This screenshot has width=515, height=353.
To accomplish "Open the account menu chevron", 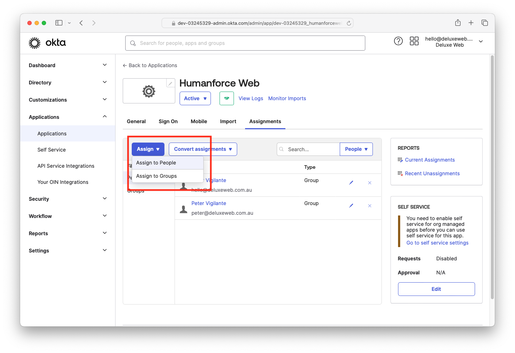I will pos(481,42).
